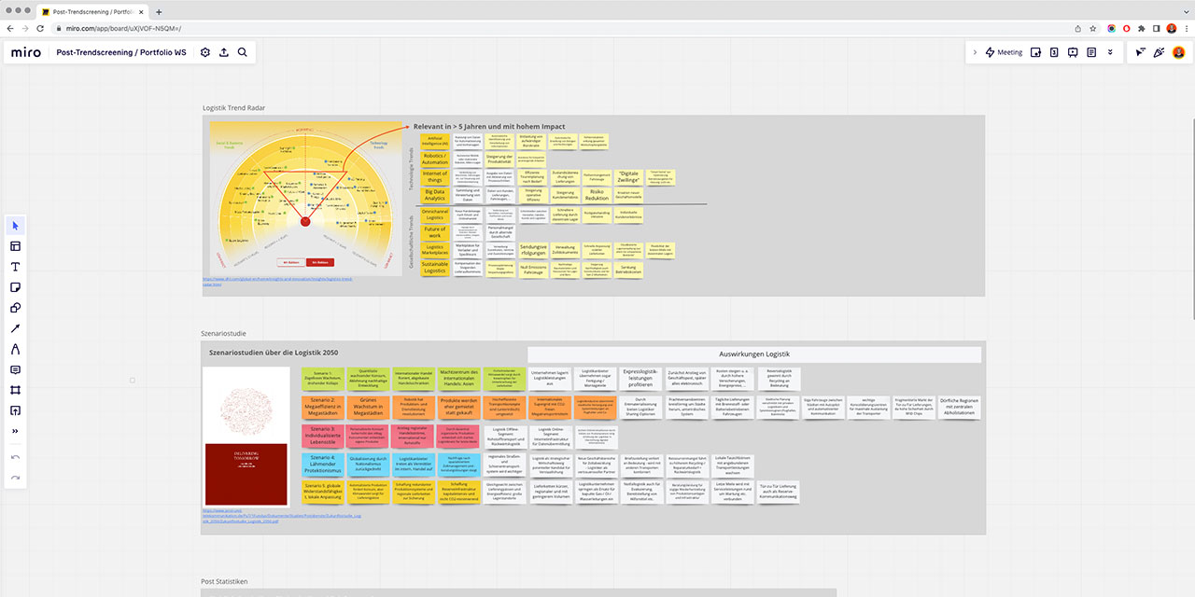The height and width of the screenshot is (597, 1195).
Task: Add a comment with Comment tool
Action: (x=15, y=370)
